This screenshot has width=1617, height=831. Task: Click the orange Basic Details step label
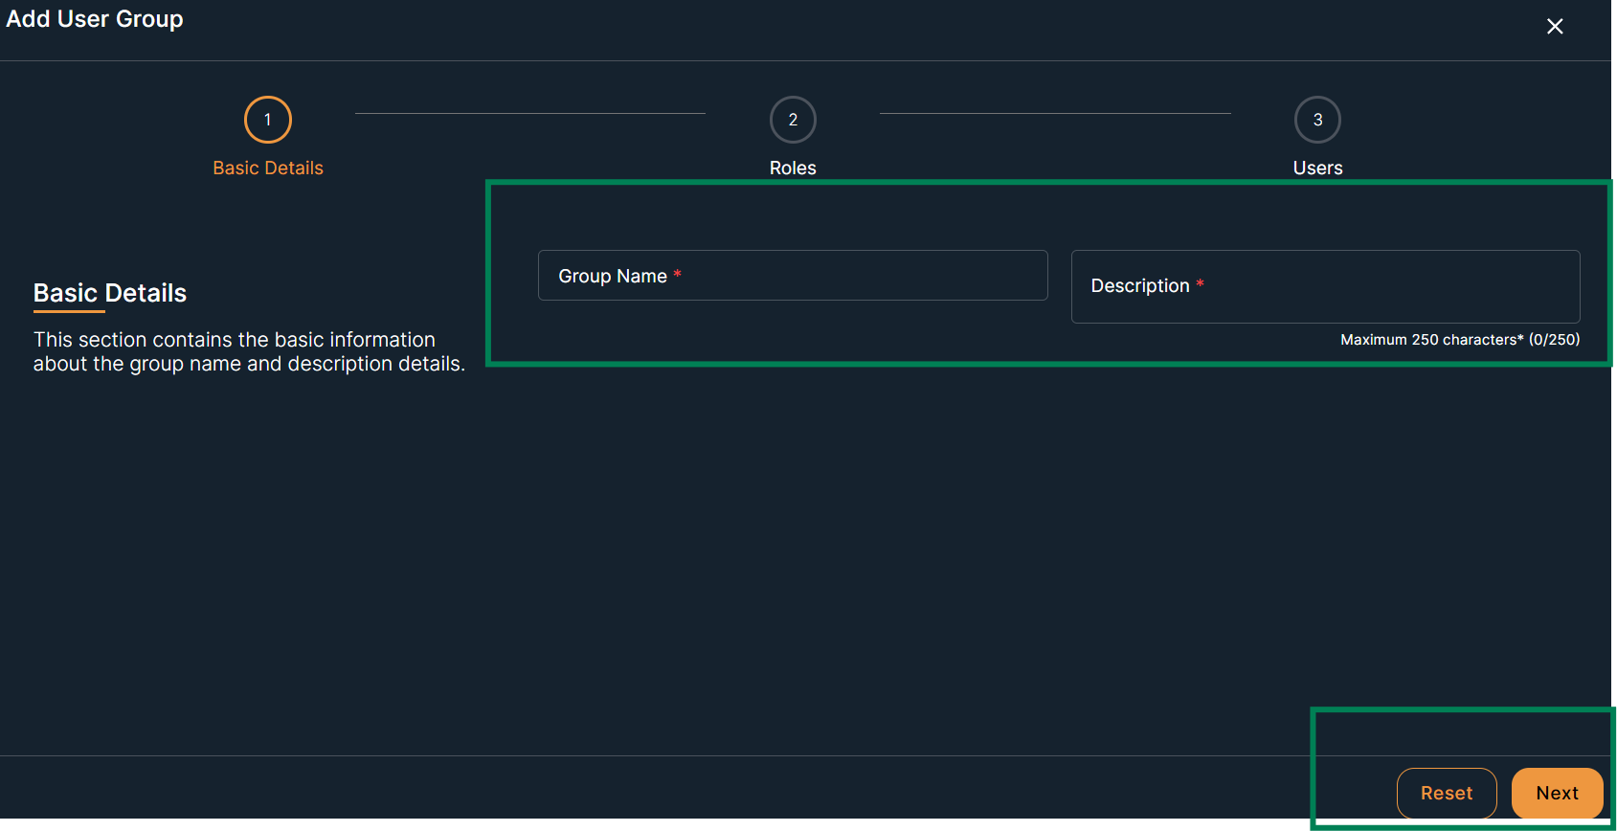pyautogui.click(x=268, y=168)
